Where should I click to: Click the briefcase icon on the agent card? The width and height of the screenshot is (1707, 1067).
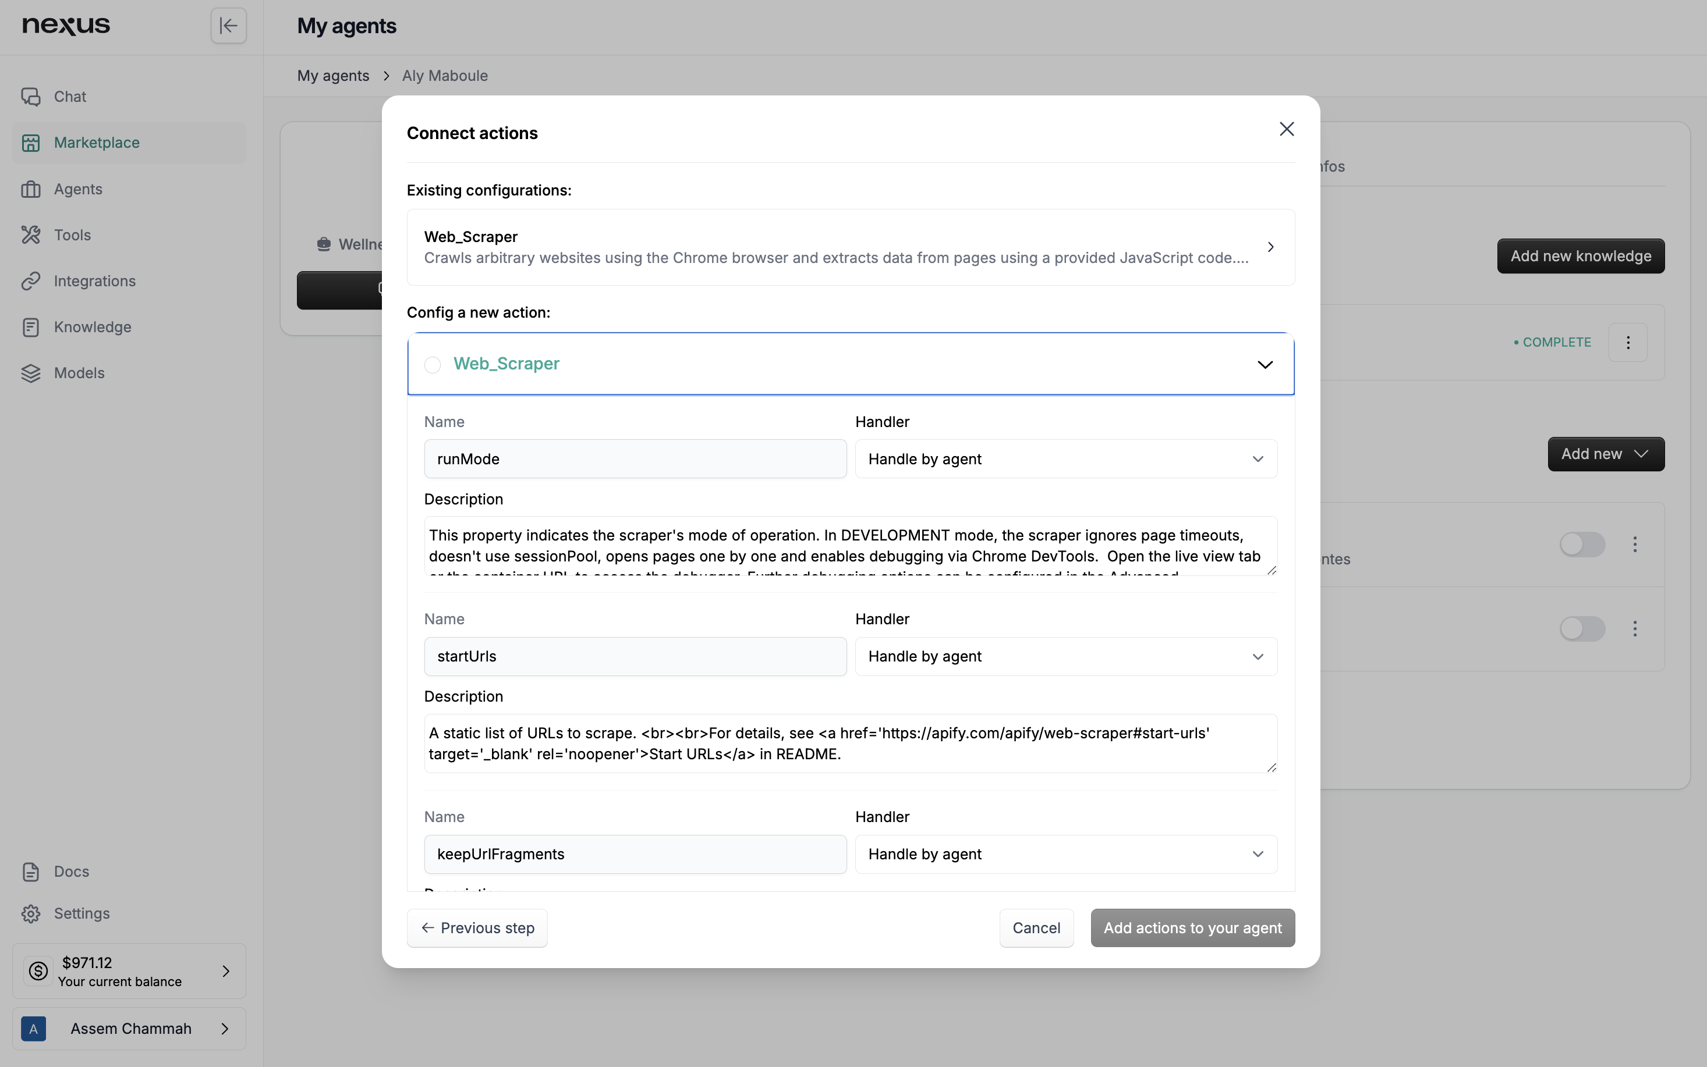323,244
